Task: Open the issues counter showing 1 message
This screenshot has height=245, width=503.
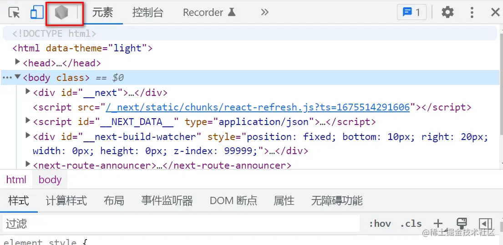Action: tap(412, 12)
